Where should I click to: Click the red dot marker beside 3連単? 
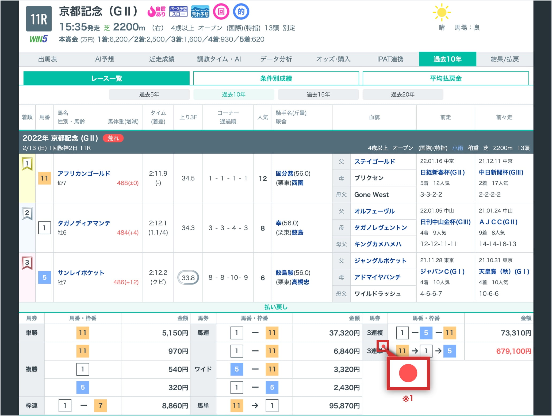383,346
